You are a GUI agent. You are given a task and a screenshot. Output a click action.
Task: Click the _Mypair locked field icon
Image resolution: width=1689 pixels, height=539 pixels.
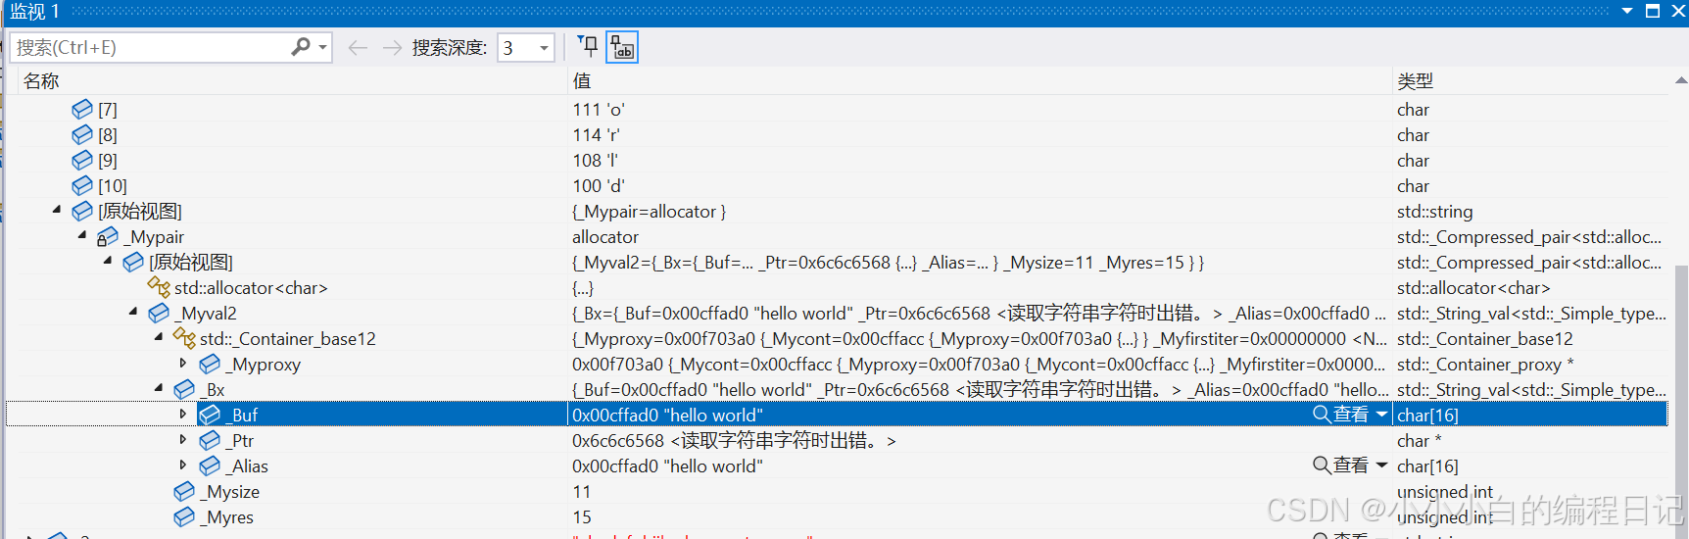pos(108,236)
